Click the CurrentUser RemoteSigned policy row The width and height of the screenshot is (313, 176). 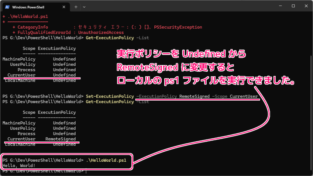tap(41, 139)
